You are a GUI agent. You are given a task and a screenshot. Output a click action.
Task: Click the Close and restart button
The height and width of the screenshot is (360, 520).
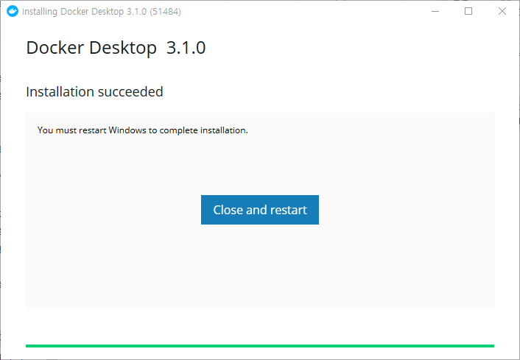(260, 210)
